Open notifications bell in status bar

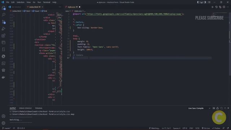pyautogui.click(x=228, y=128)
